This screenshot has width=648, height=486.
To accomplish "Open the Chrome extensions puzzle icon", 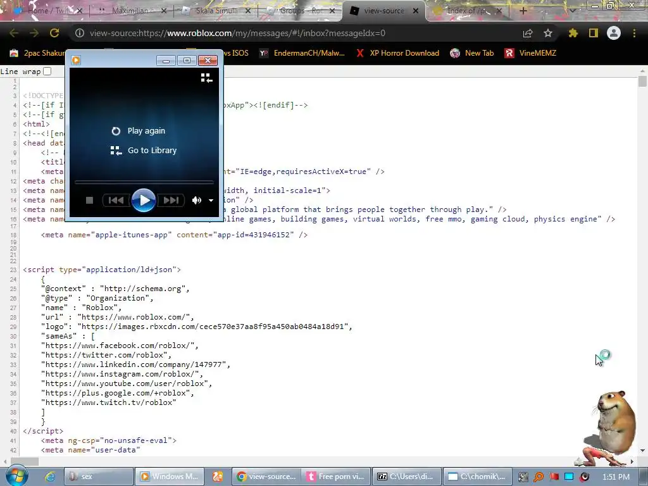I will click(x=573, y=33).
